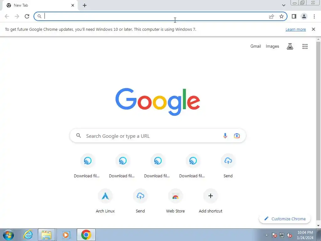
Task: Open the Windows Start menu
Action: (x=8, y=235)
